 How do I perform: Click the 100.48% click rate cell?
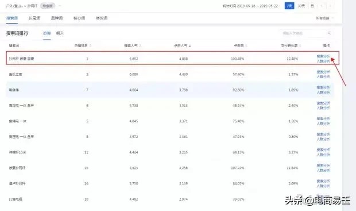tap(238, 59)
